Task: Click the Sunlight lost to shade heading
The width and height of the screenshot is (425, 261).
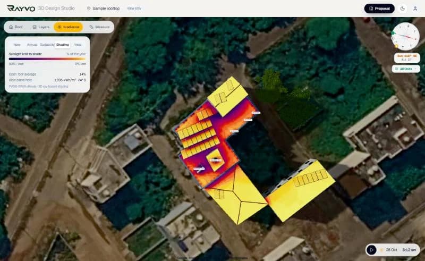Action: tap(25, 54)
